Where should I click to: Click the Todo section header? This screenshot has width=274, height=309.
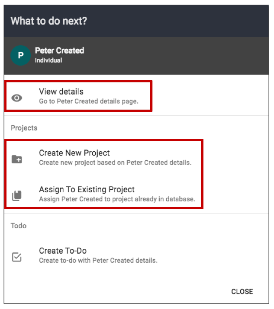point(19,226)
